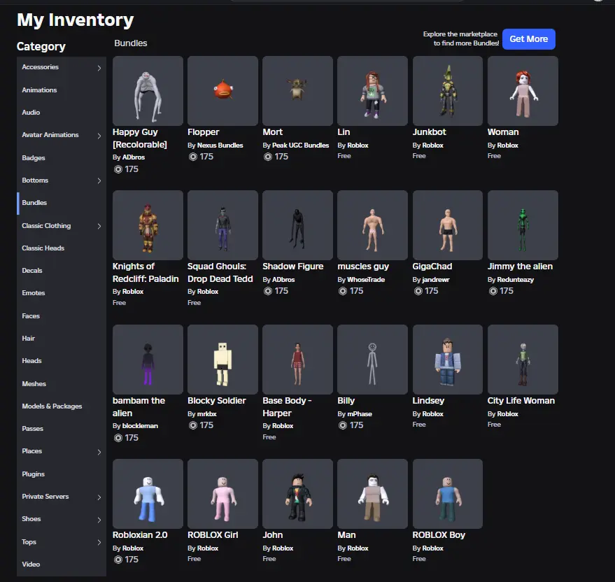Open the Decals category

pos(32,271)
